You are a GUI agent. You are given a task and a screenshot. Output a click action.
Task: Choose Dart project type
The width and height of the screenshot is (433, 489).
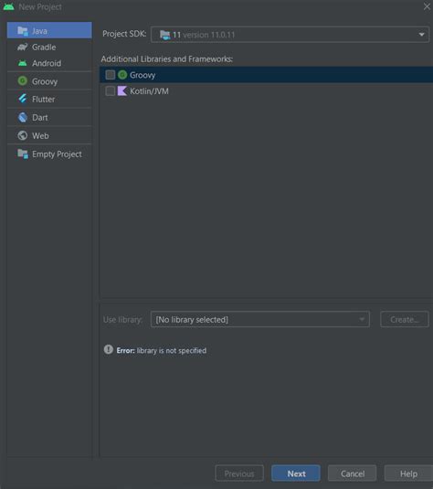coord(49,118)
